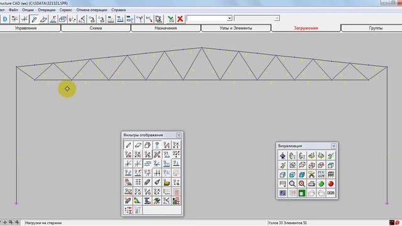The image size is (402, 226).
Task: Click the green Y confirm icon
Action: [x=171, y=19]
